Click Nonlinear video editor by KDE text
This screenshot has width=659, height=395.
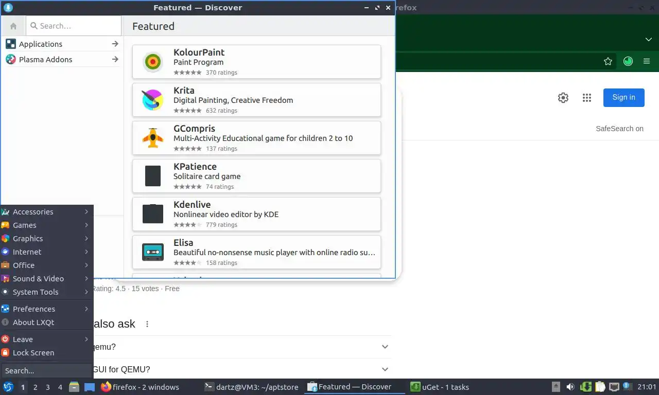click(226, 214)
